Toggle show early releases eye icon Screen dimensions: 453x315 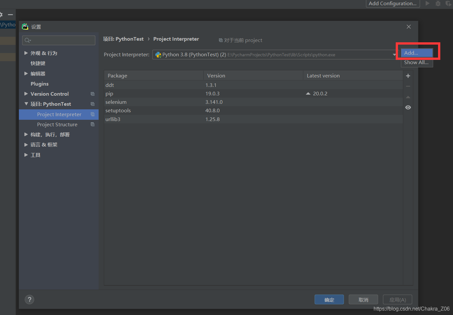click(408, 107)
